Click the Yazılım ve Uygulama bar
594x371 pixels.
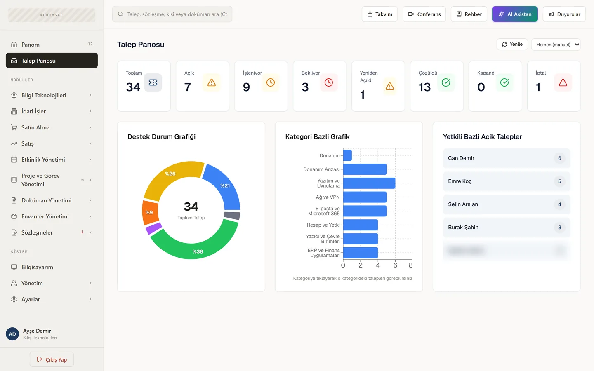coord(369,183)
